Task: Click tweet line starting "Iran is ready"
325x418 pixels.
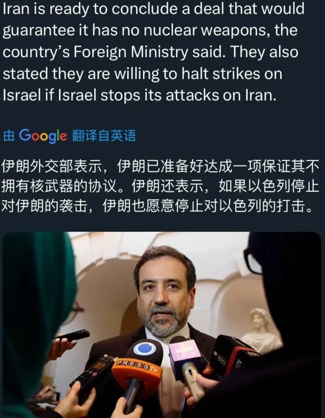Action: [x=154, y=8]
